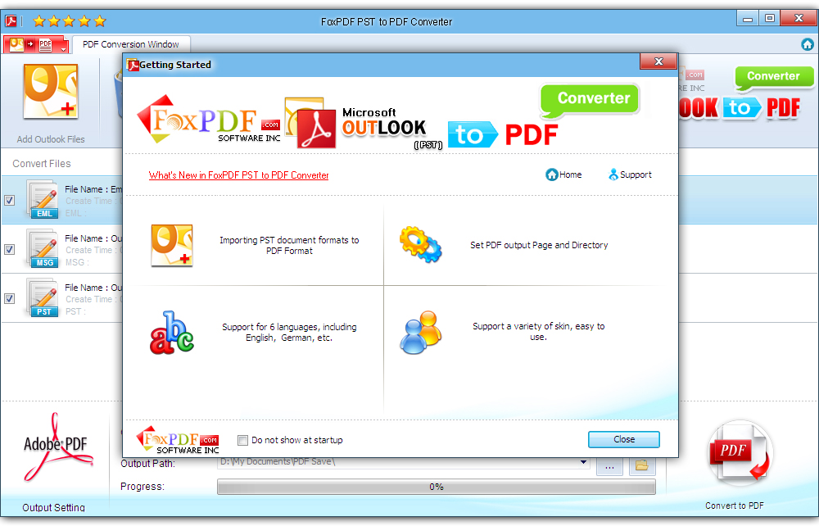Screen dimensions: 819x526
Task: Maximize the FoxPDF main window
Action: 769,18
